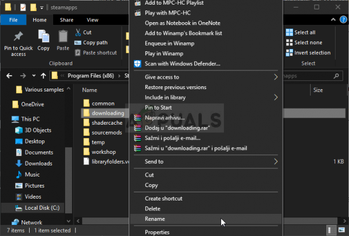Expand Include in library submenu
Screen dimensions: 349x236
point(206,97)
